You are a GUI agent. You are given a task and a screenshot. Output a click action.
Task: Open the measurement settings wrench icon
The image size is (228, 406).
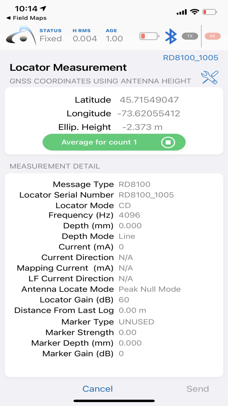coord(210,77)
